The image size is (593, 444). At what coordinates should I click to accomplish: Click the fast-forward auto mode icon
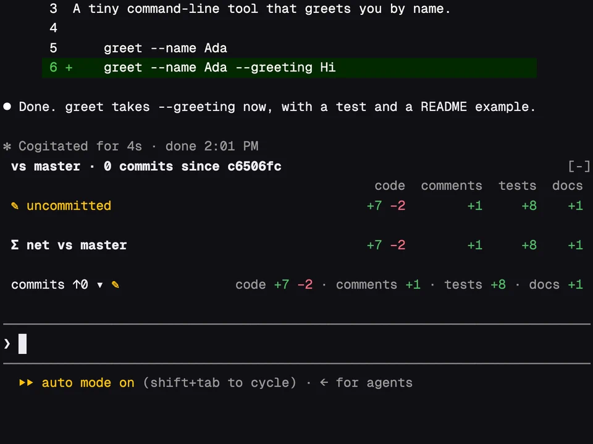(x=26, y=383)
